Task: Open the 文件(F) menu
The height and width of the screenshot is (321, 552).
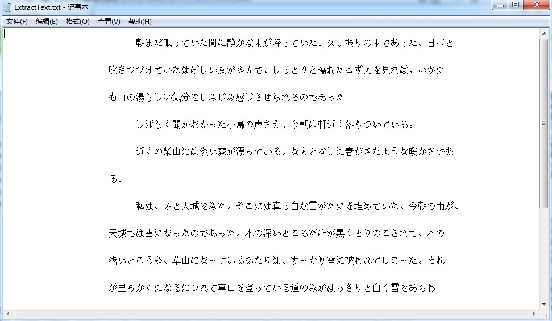Action: 17,22
